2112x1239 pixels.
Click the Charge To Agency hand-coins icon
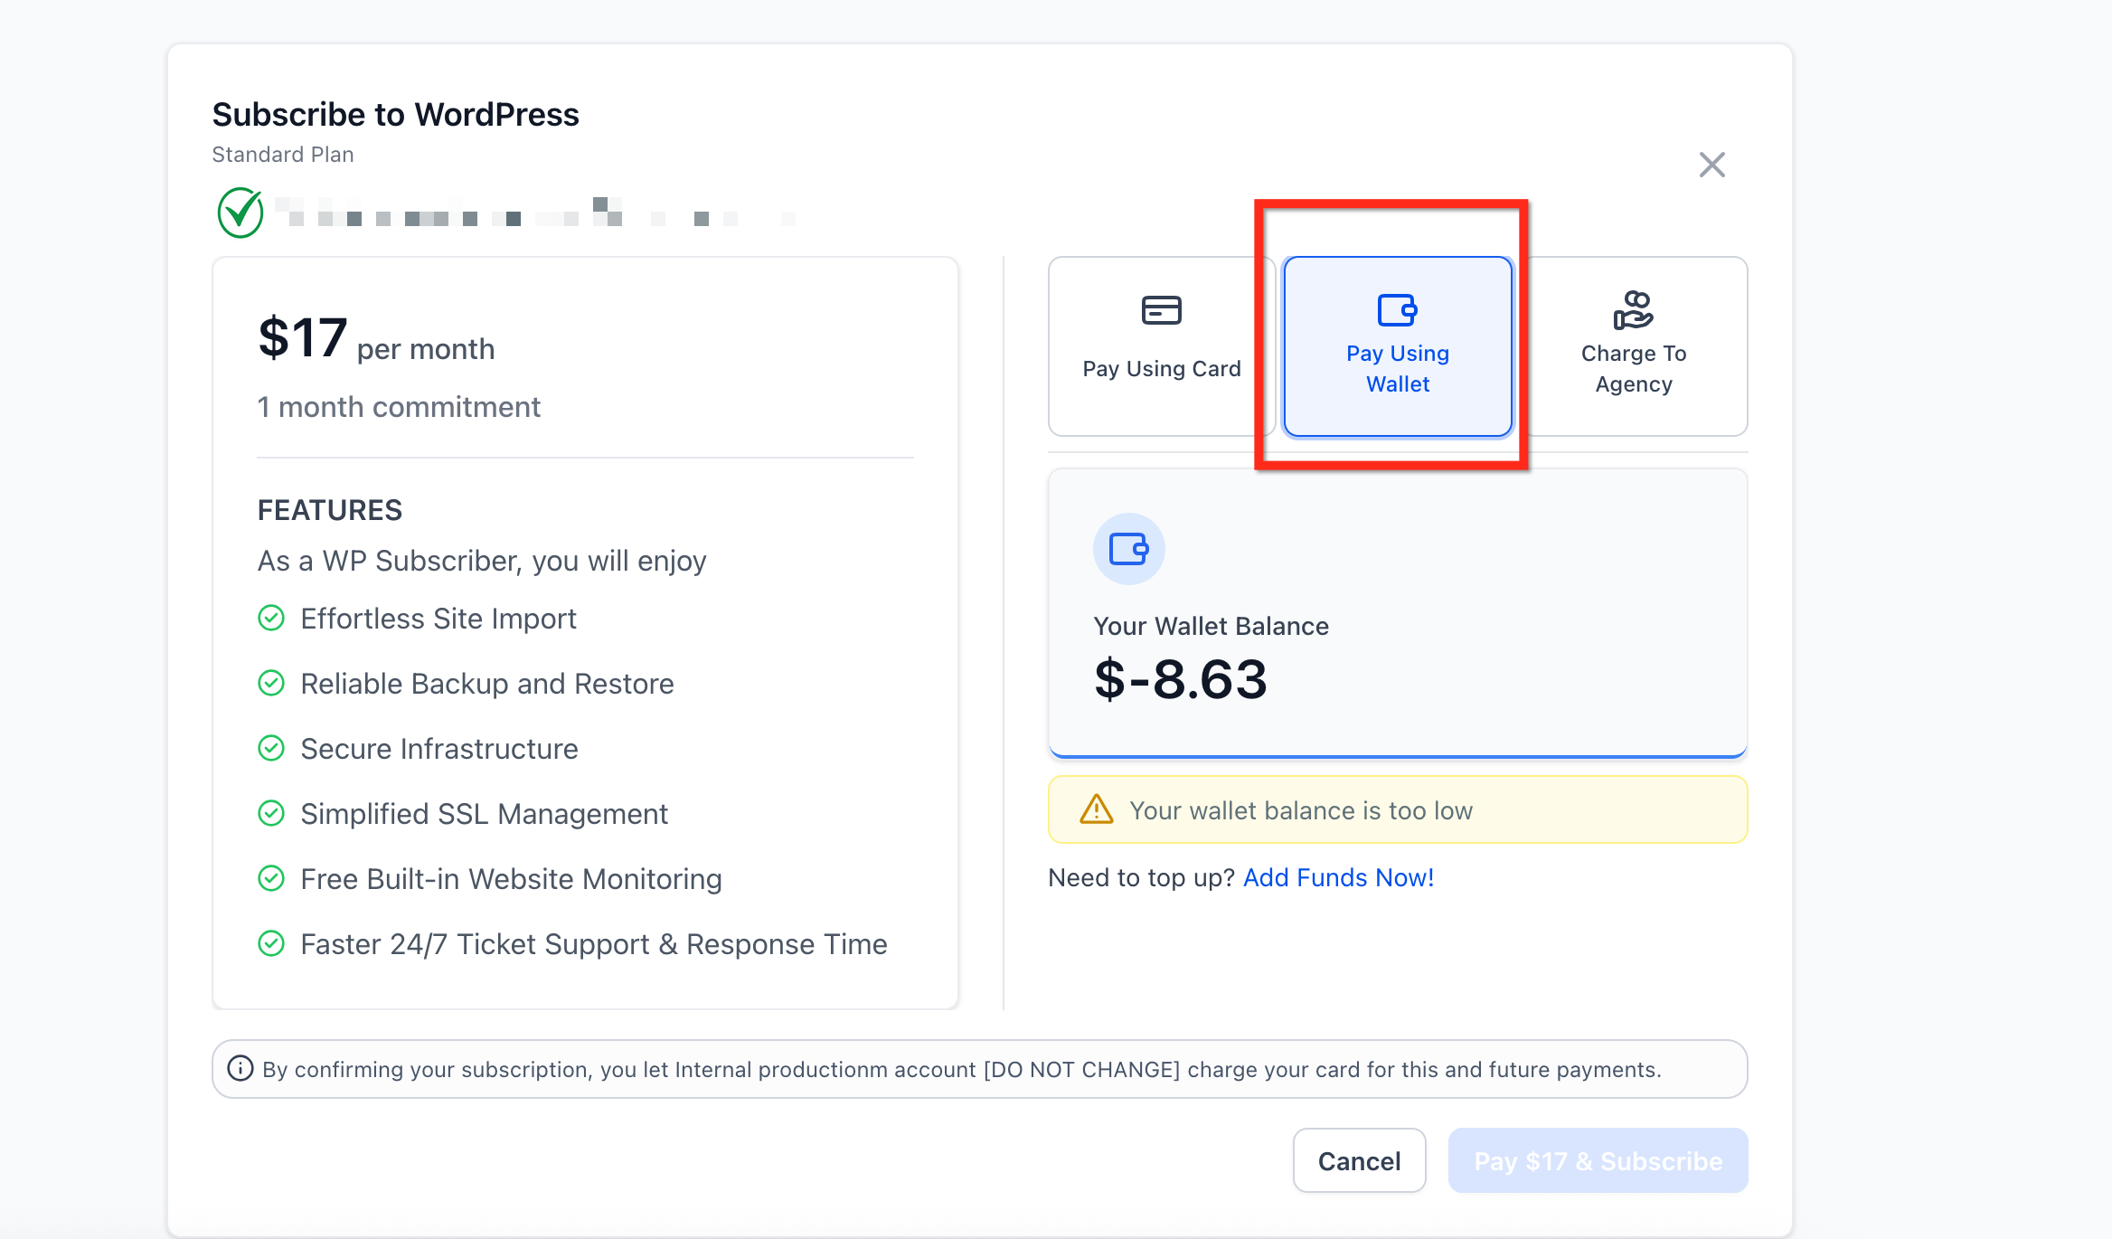tap(1633, 310)
